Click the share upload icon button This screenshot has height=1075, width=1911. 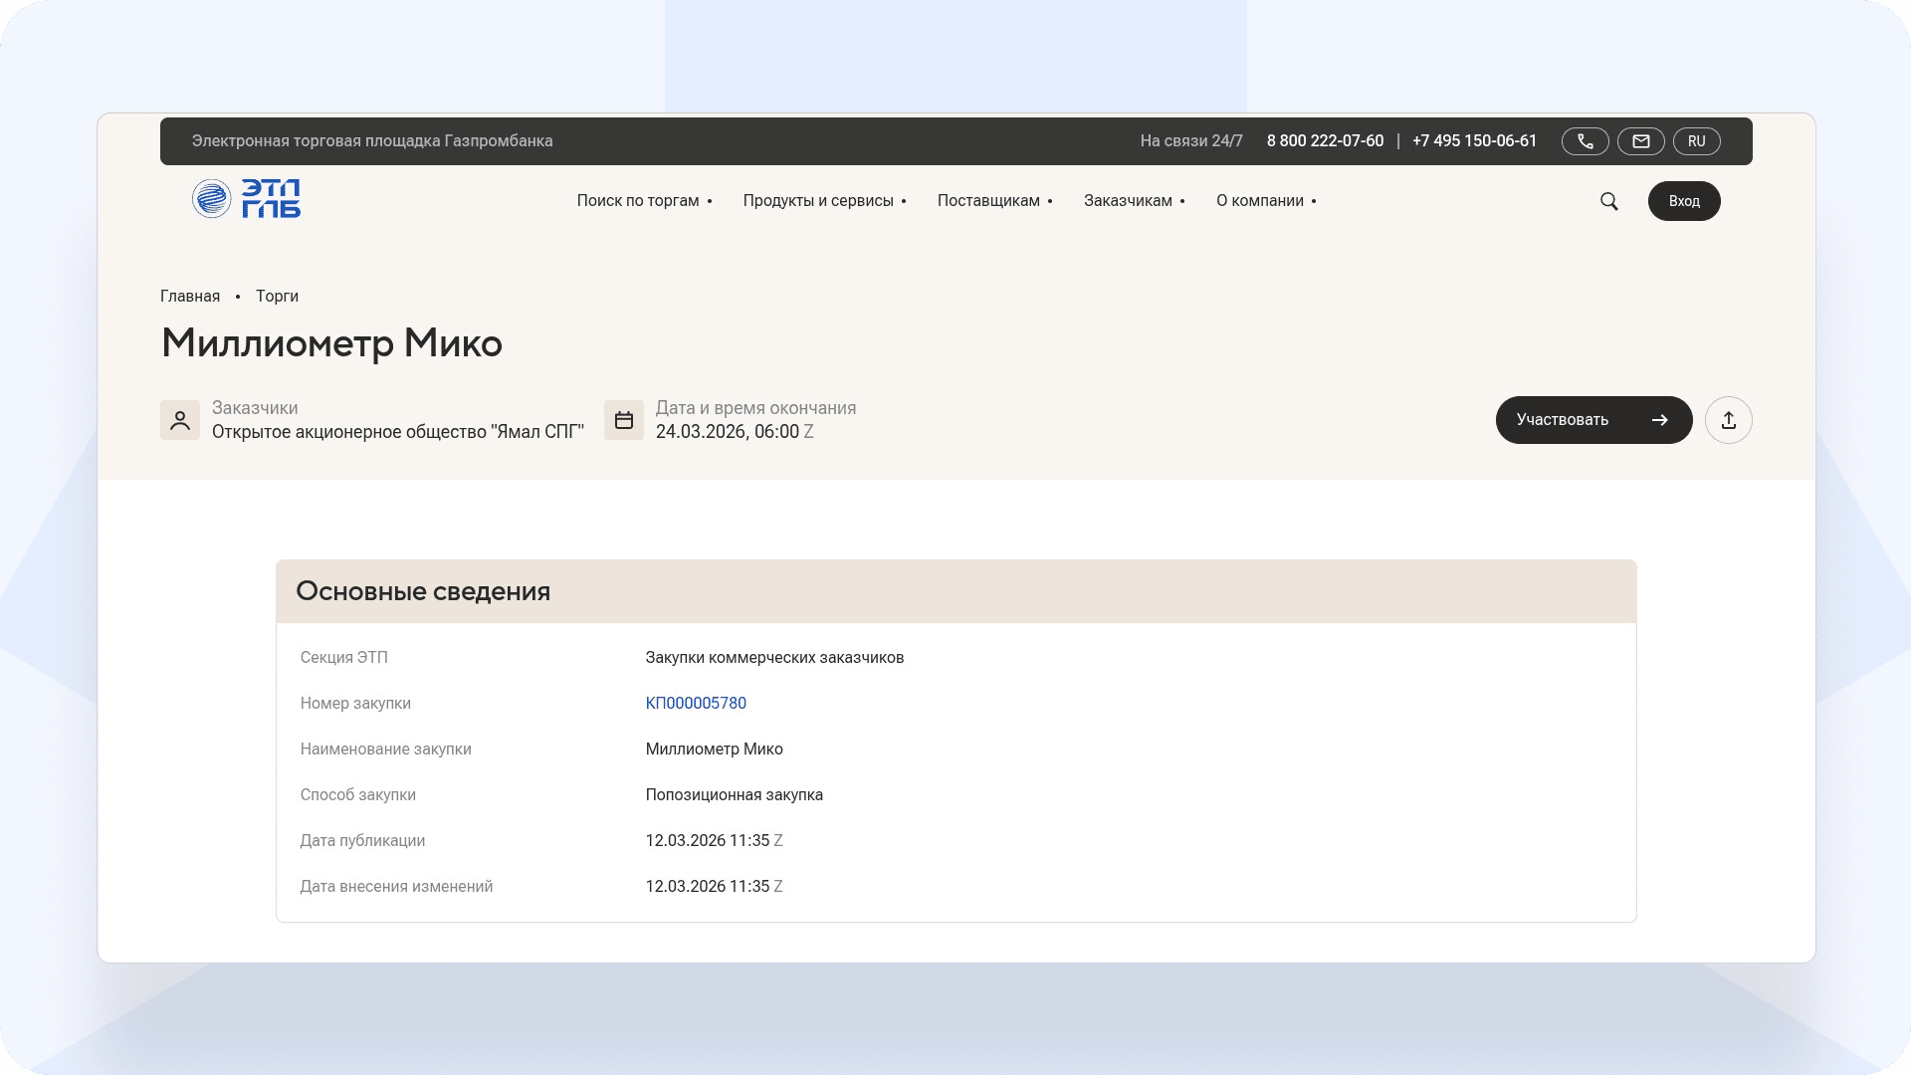1729,420
